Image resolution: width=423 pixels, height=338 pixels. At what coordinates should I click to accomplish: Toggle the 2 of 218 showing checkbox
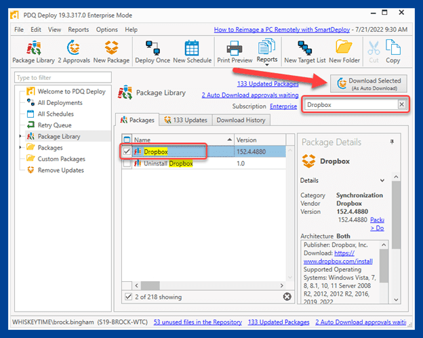(x=128, y=297)
